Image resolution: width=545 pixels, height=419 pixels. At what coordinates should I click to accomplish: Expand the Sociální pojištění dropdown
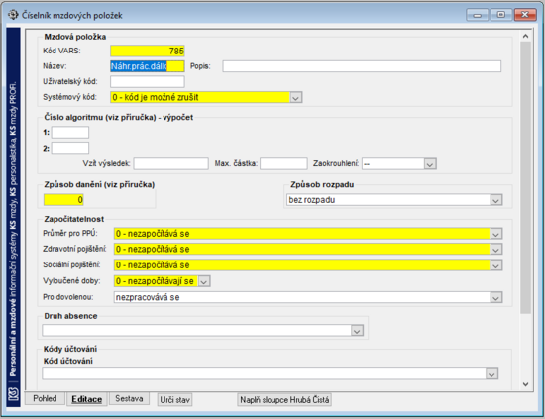(496, 265)
